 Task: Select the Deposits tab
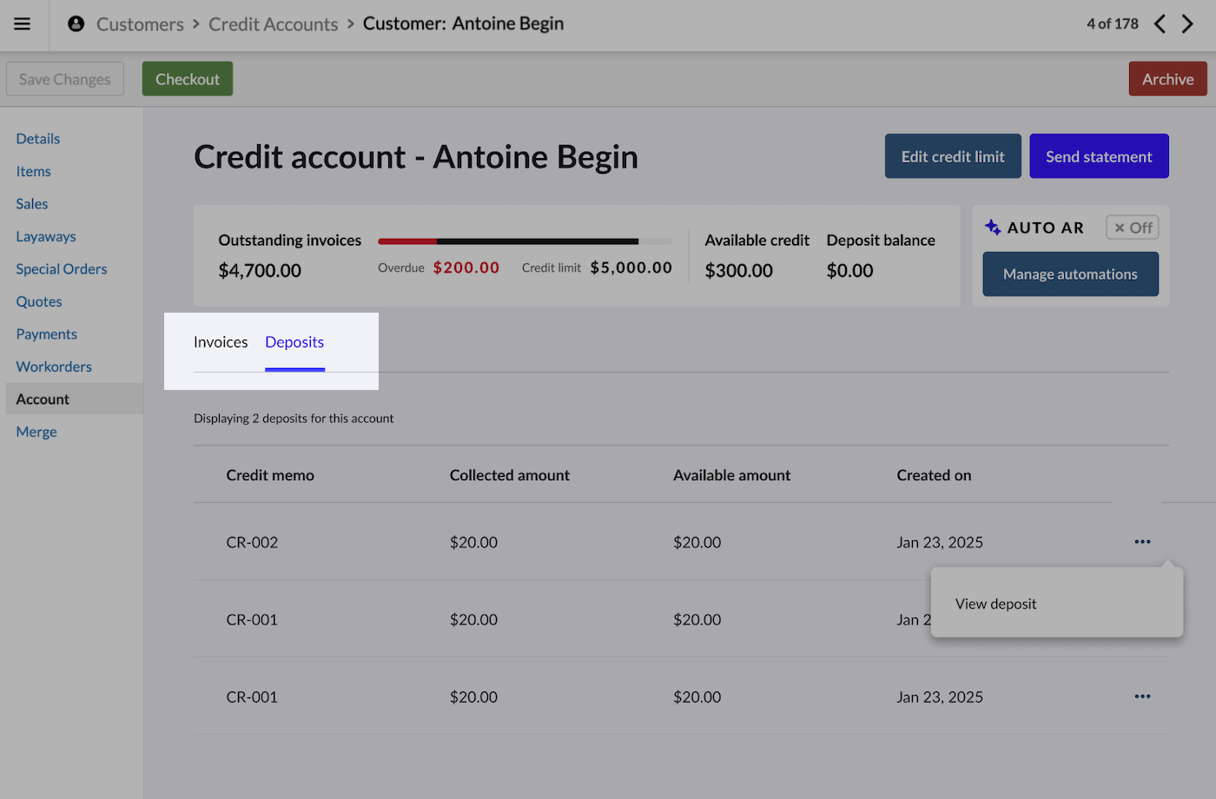tap(294, 341)
